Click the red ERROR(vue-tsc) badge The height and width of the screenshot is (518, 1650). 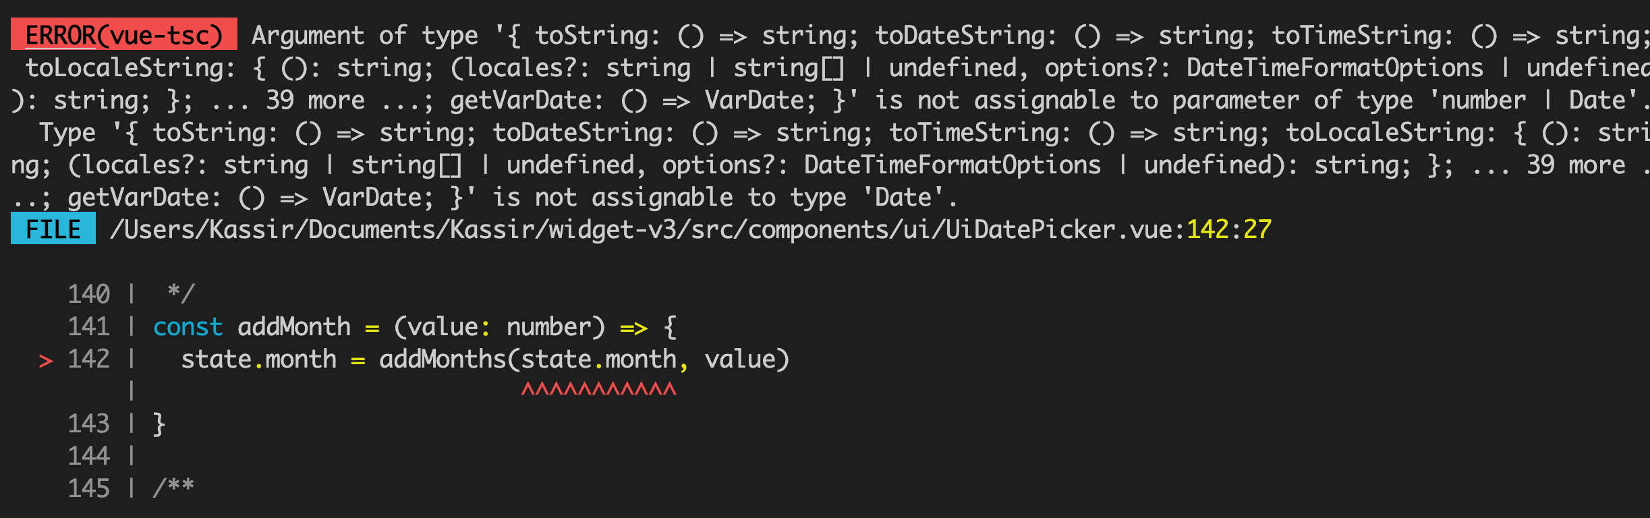click(123, 34)
